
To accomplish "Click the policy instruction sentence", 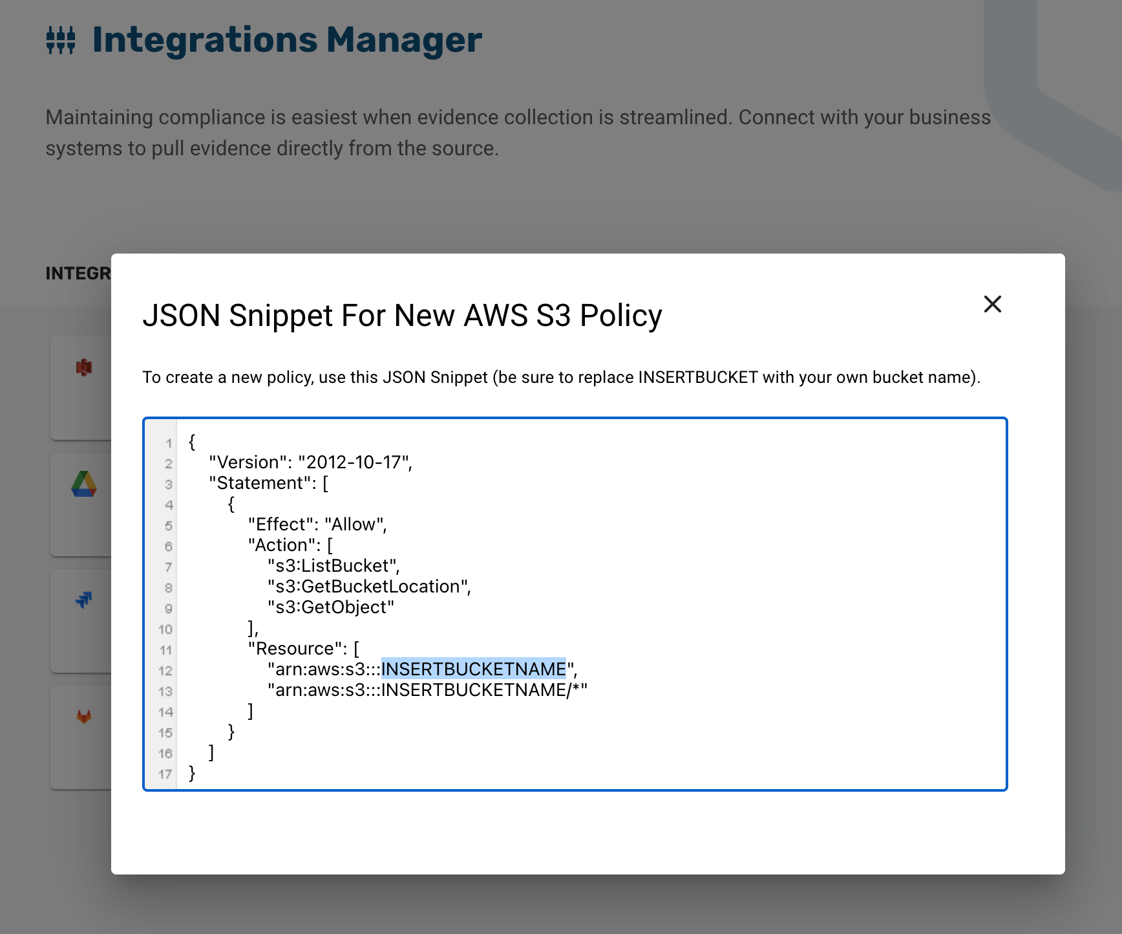I will [561, 377].
